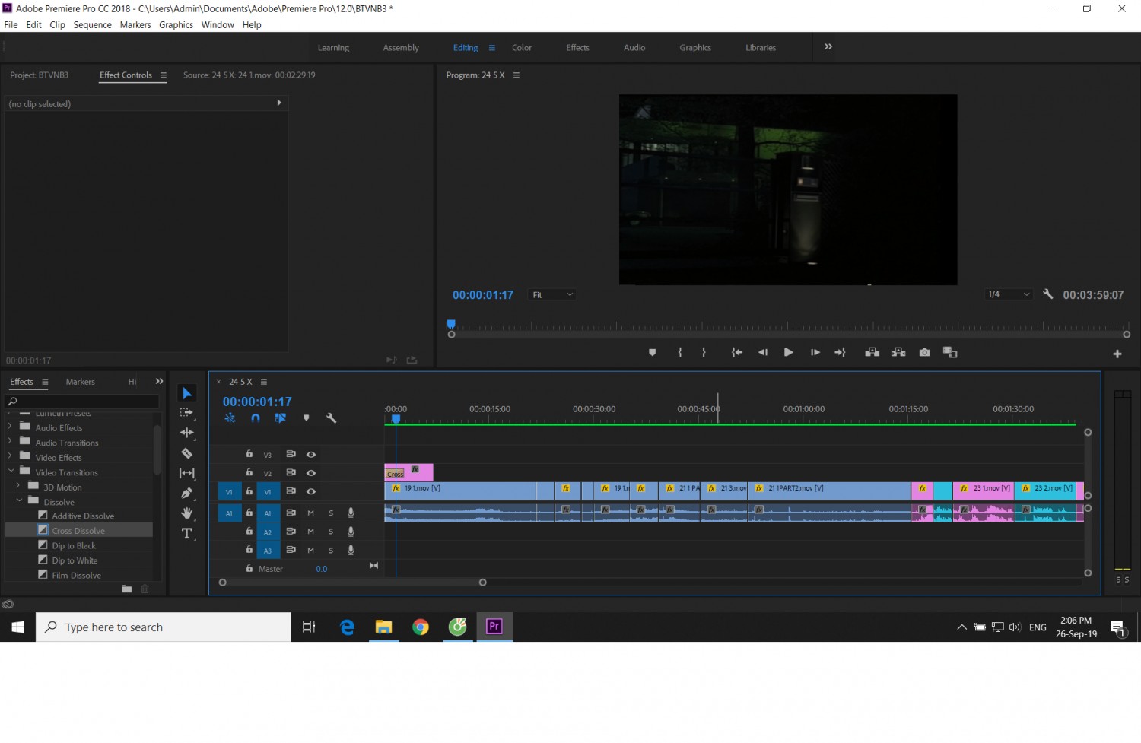
Task: Select the Ripple Edit tool
Action: tap(186, 433)
